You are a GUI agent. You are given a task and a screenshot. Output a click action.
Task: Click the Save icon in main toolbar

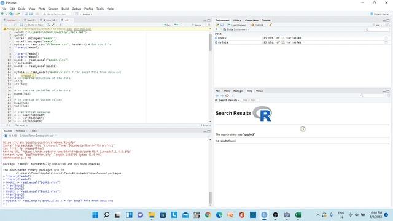[26, 14]
